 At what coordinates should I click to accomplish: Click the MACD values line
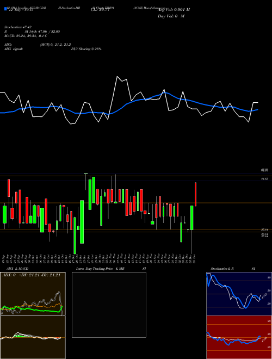tap(26, 36)
